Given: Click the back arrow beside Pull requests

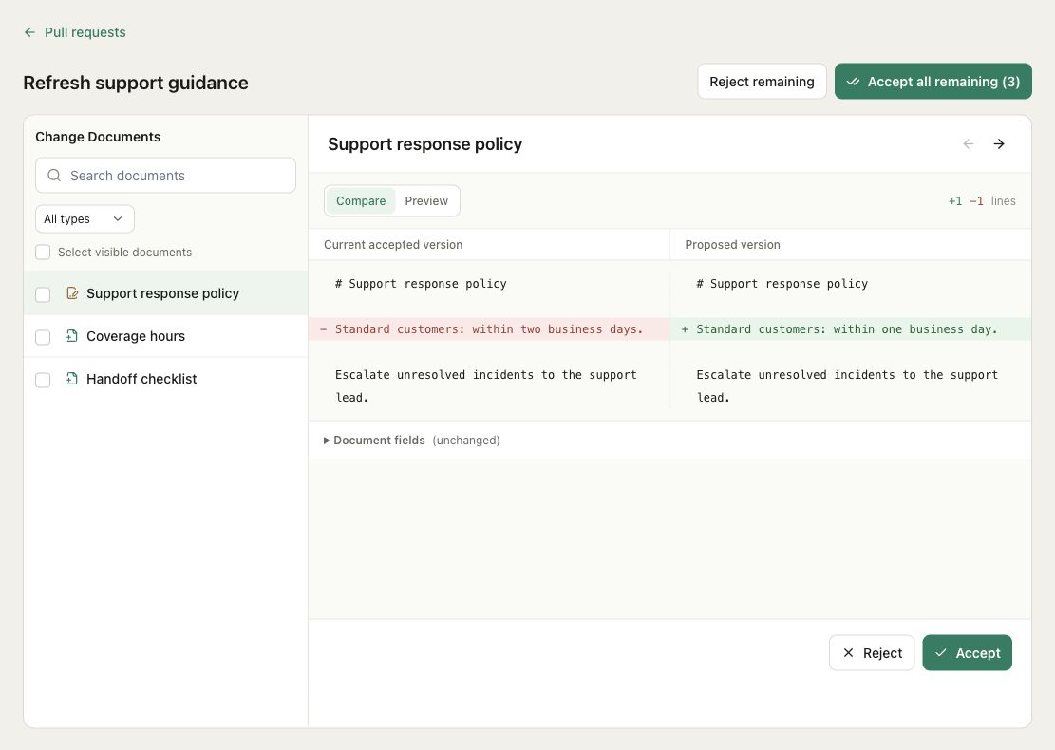Looking at the screenshot, I should tap(29, 32).
